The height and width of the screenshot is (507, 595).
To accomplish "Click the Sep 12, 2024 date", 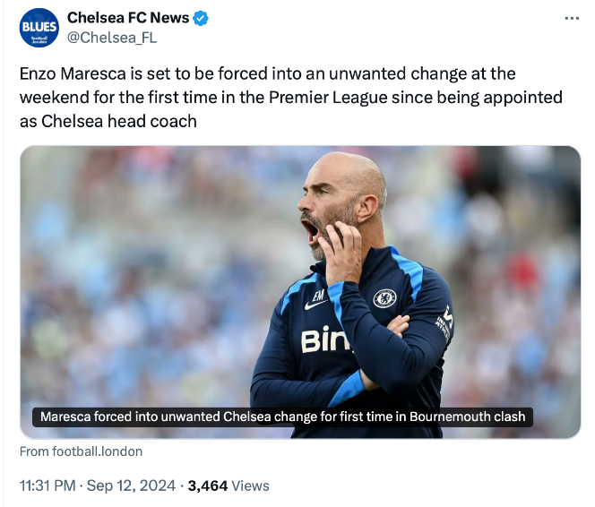I will tap(133, 486).
